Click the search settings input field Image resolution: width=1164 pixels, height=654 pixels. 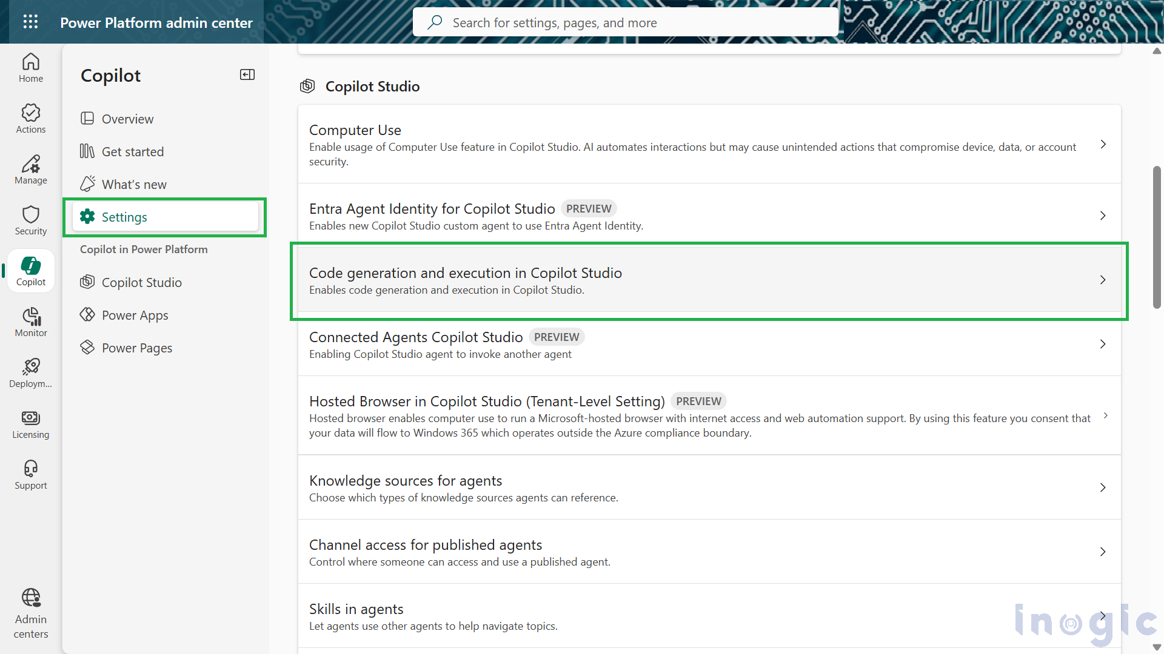tap(626, 22)
